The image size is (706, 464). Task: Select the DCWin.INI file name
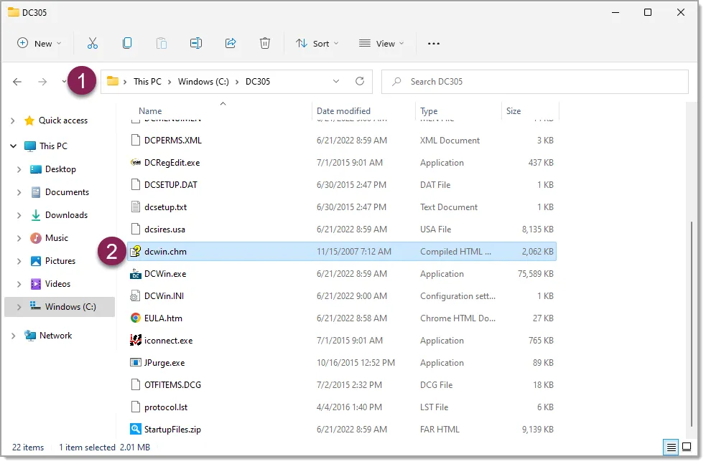pyautogui.click(x=164, y=296)
